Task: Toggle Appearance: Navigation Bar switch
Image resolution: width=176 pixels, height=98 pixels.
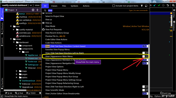Action: coord(145,63)
